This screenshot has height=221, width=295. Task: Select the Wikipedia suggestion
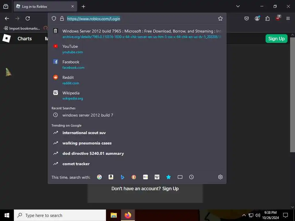[x=137, y=96]
